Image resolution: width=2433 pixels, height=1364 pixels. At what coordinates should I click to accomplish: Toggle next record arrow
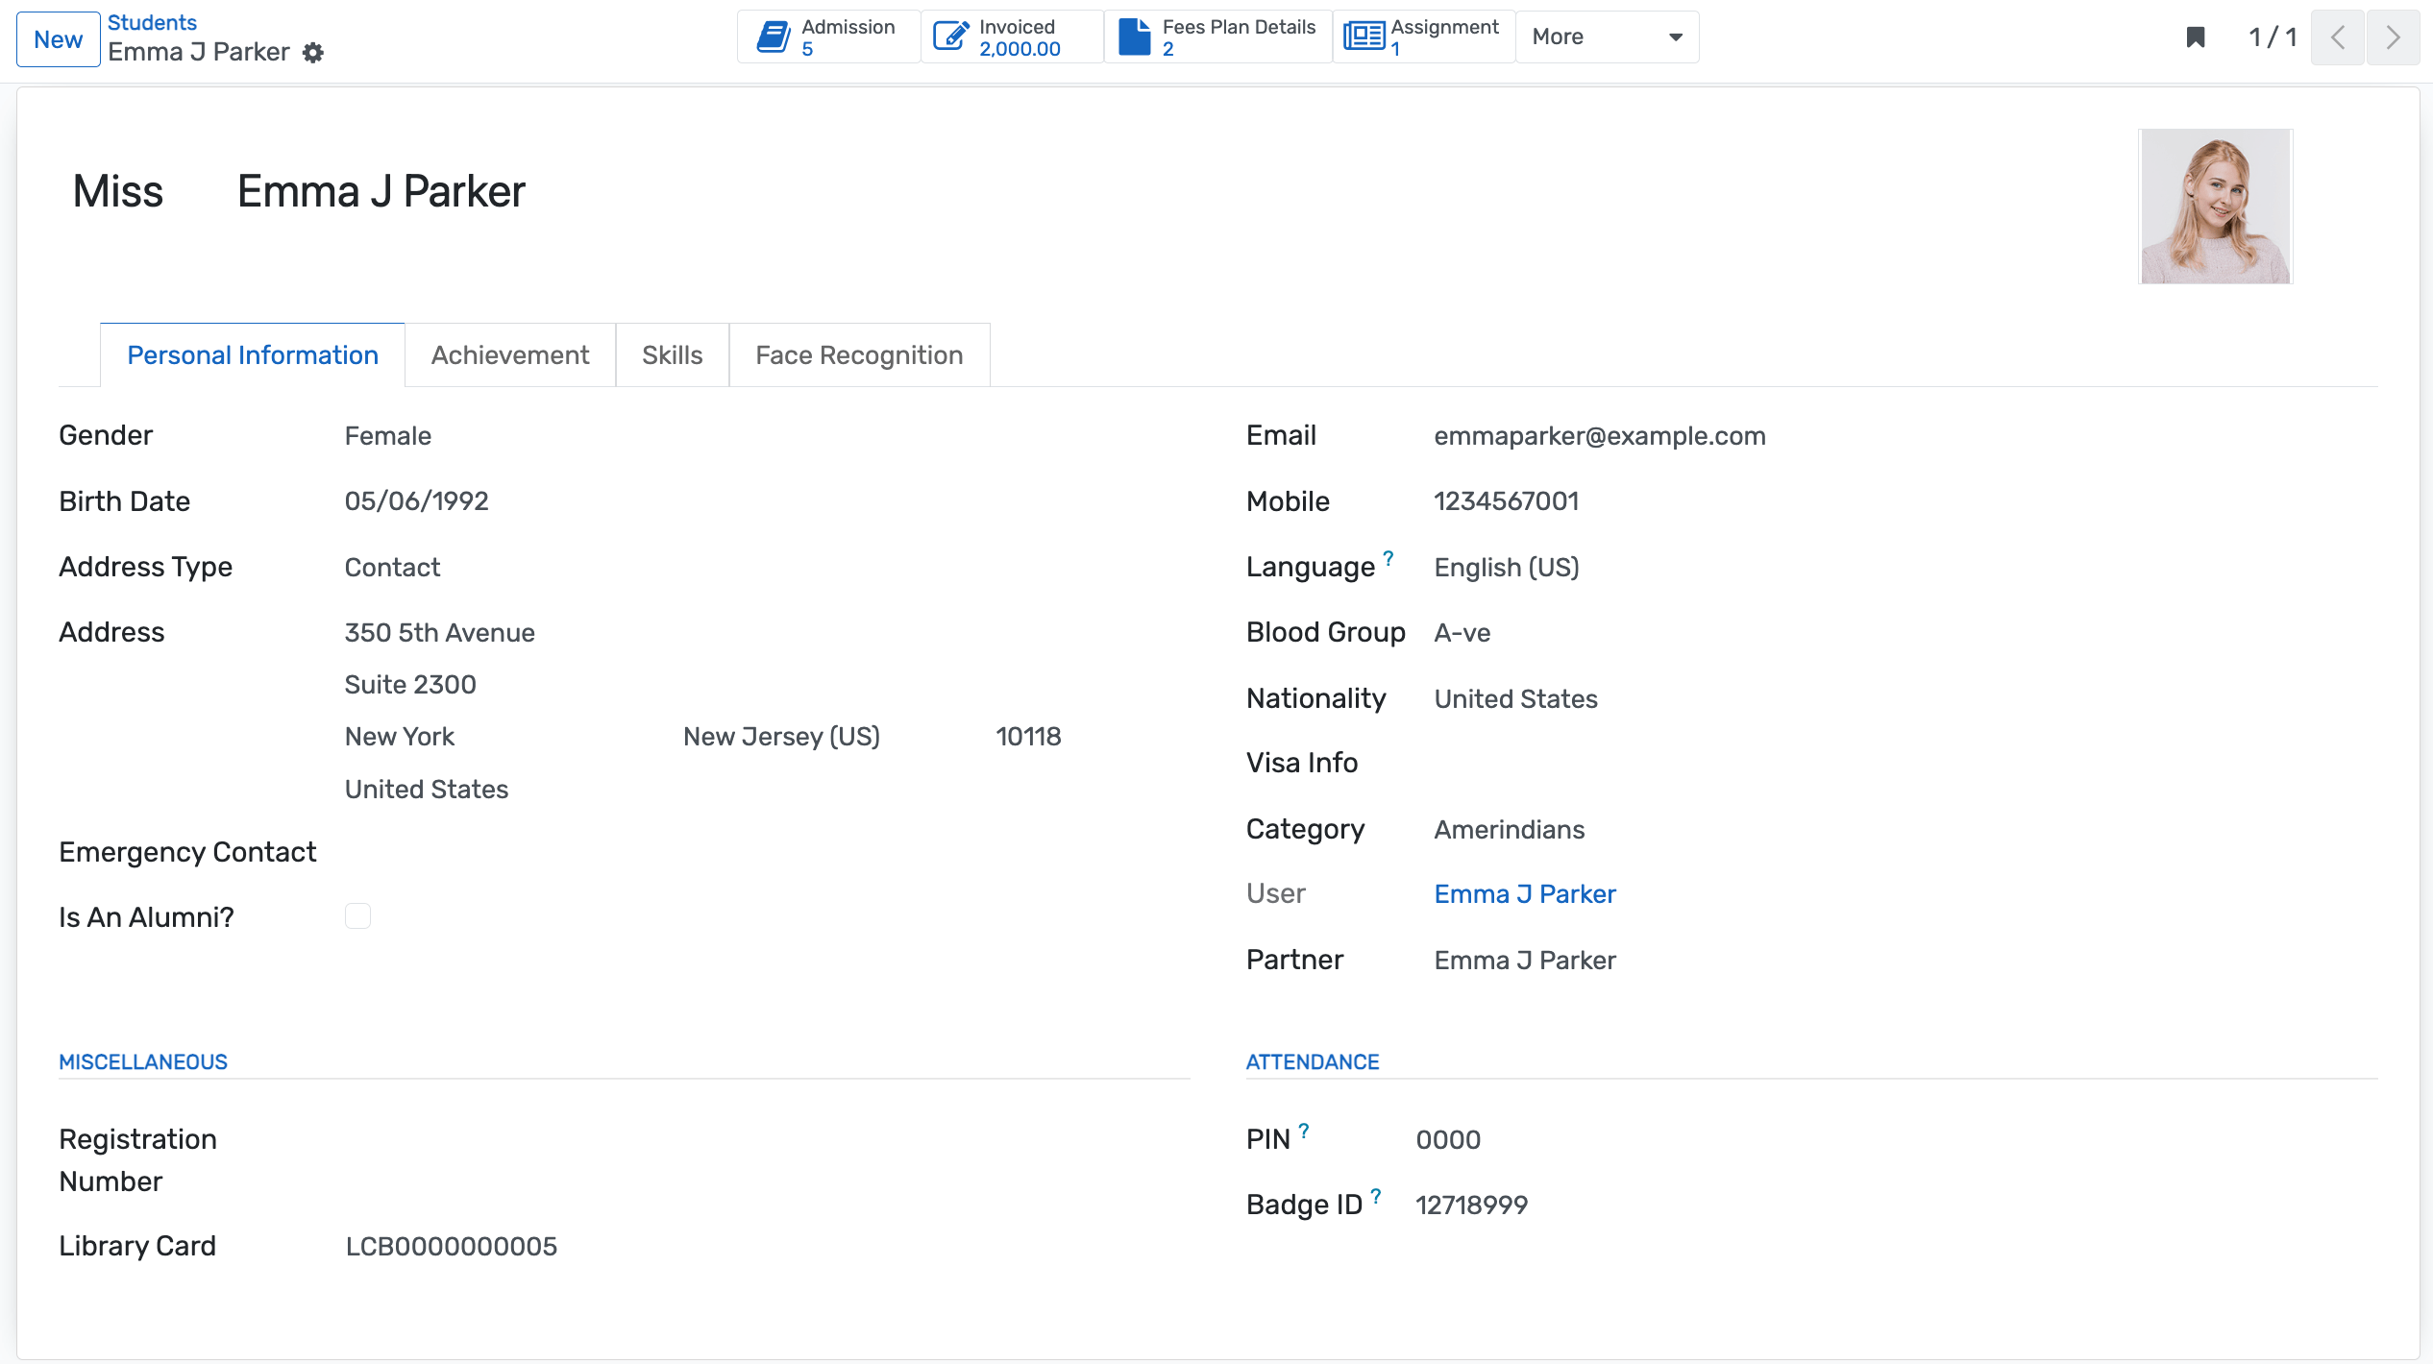point(2394,38)
